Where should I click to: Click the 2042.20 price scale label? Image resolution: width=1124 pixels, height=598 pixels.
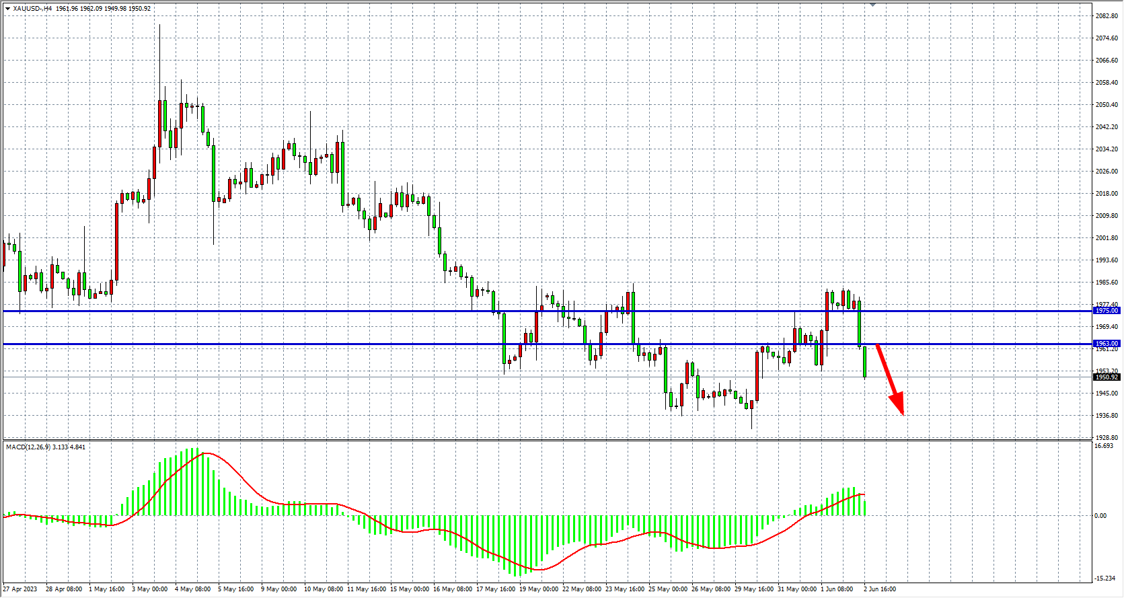pos(1107,127)
